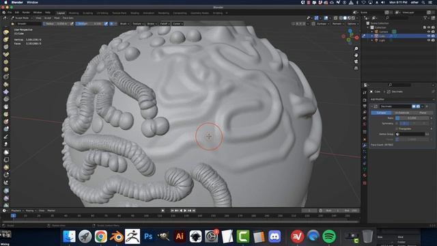Open the Edit menu
437x246 pixels.
pyautogui.click(x=17, y=12)
